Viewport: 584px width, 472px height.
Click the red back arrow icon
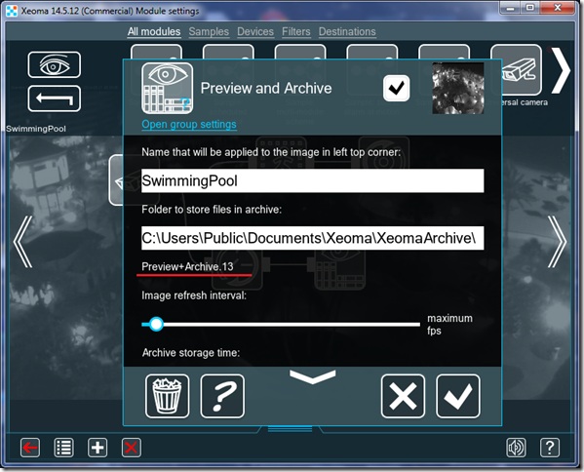tap(30, 448)
